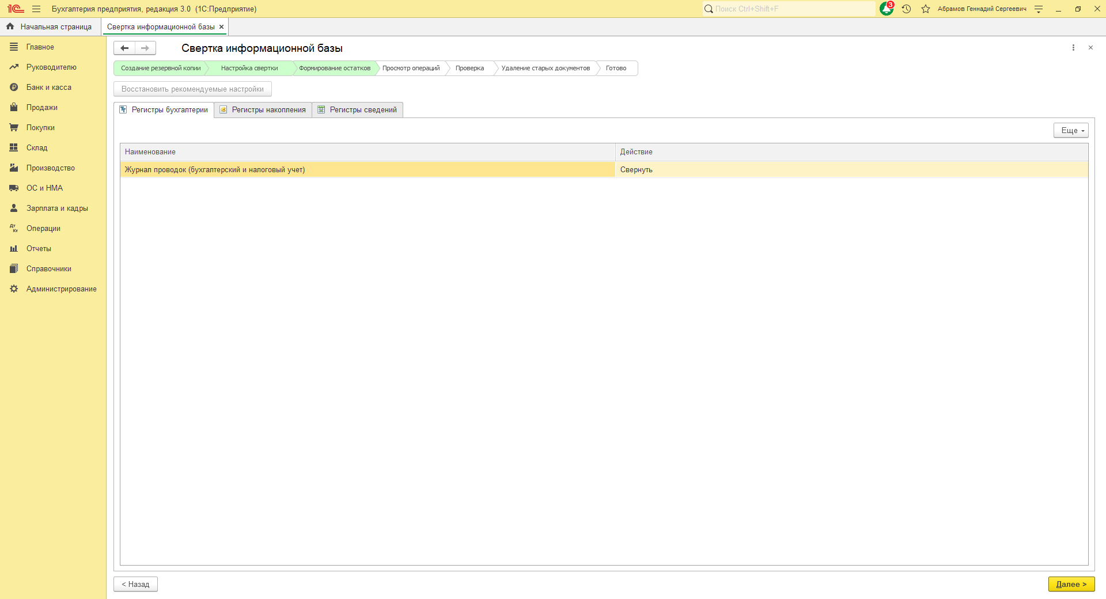Open the favorites star icon

[926, 9]
